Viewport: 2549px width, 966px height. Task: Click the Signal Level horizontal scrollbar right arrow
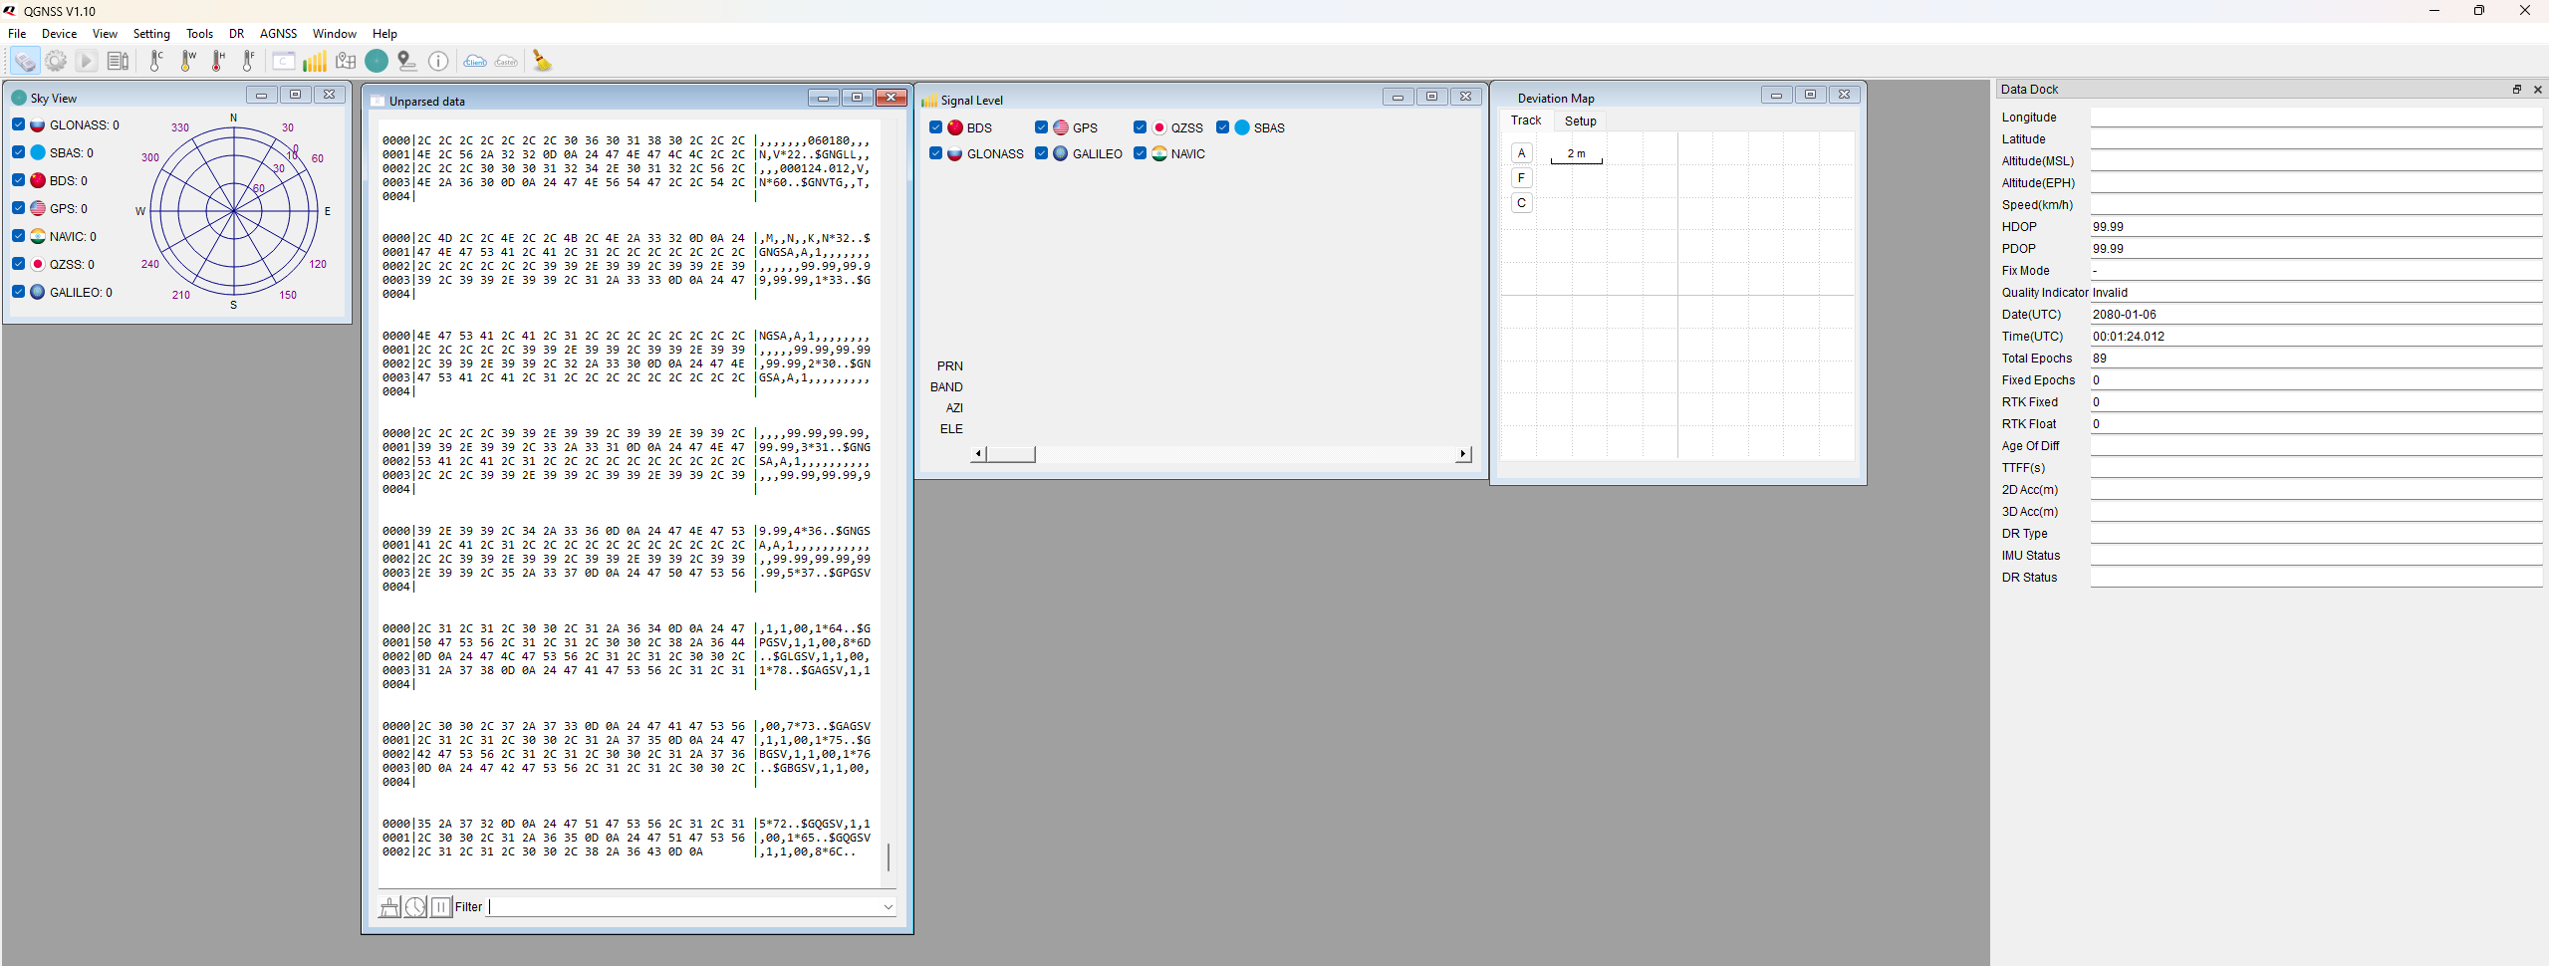click(x=1462, y=454)
